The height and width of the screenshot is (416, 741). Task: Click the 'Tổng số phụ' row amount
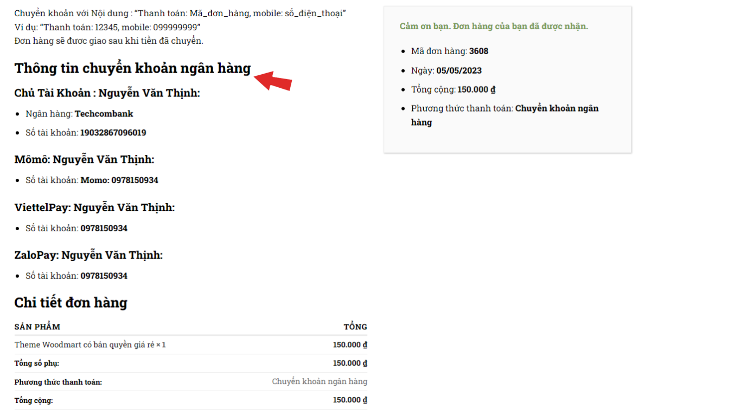(x=350, y=363)
